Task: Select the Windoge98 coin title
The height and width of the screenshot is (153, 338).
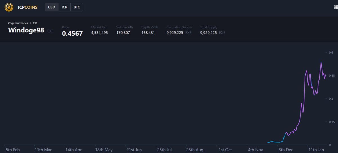Action: [x=26, y=30]
